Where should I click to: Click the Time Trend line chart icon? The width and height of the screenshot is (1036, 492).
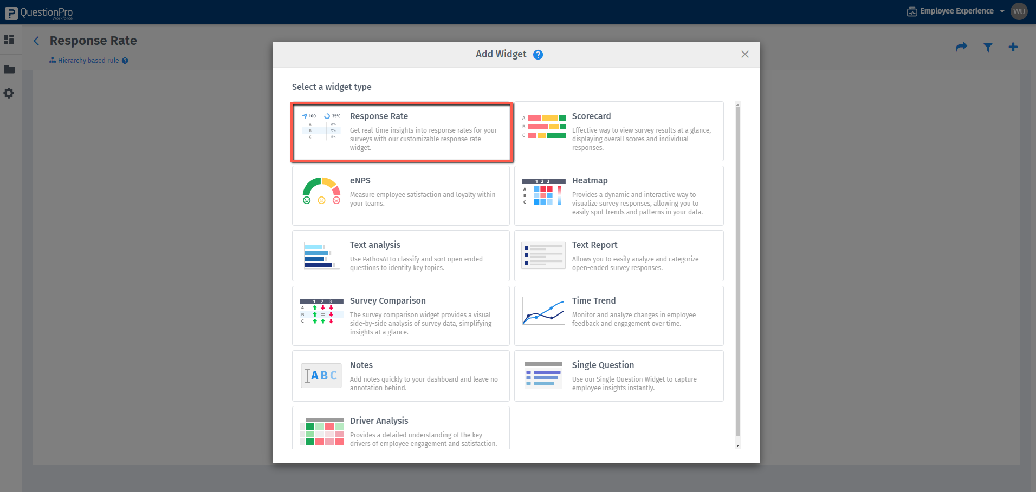pyautogui.click(x=543, y=311)
